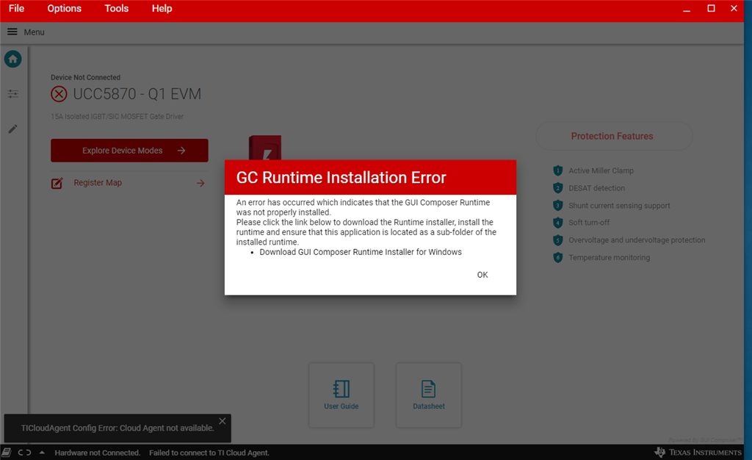Viewport: 752px width, 460px height.
Task: Select the Soft turn-off text
Action: (x=589, y=223)
